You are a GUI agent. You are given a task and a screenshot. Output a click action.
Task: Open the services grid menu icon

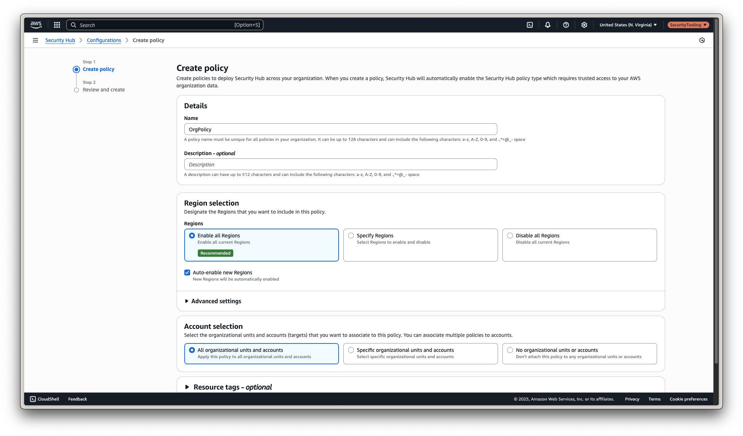tap(57, 25)
